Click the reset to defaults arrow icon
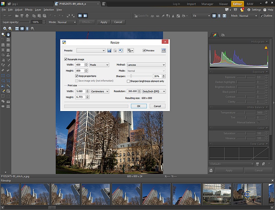The width and height of the screenshot is (275, 210). pos(121,51)
